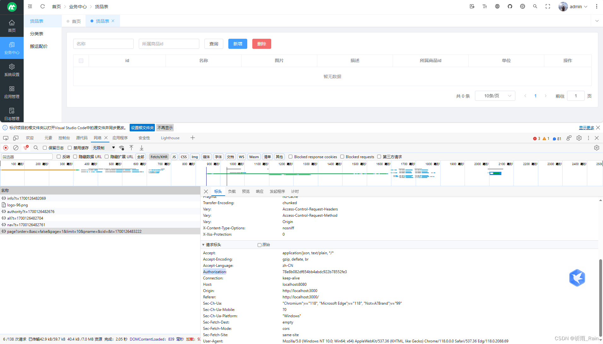Open the Gitee icon link
Image resolution: width=603 pixels, height=344 pixels.
tap(523, 6)
